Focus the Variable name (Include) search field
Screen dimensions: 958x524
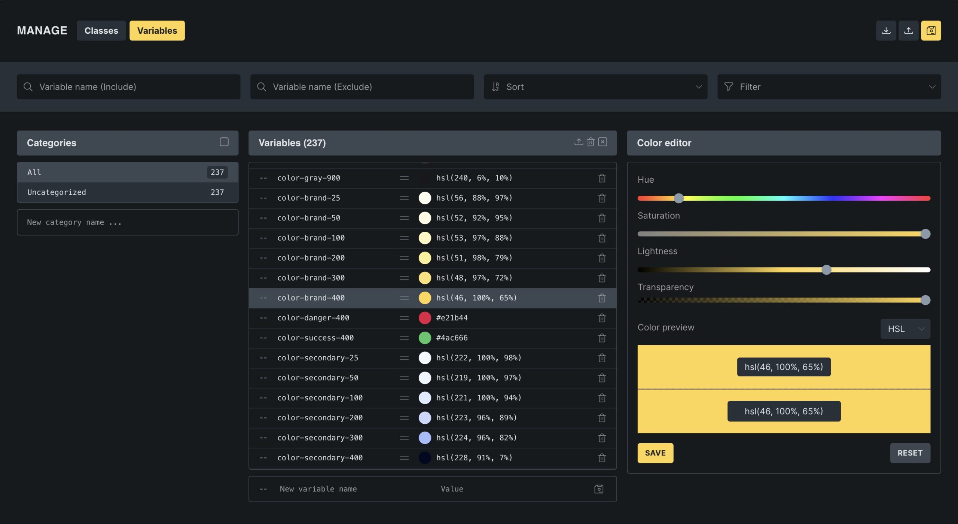(128, 87)
